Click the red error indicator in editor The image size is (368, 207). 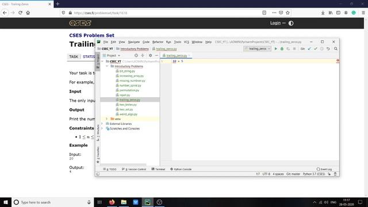pos(338,61)
